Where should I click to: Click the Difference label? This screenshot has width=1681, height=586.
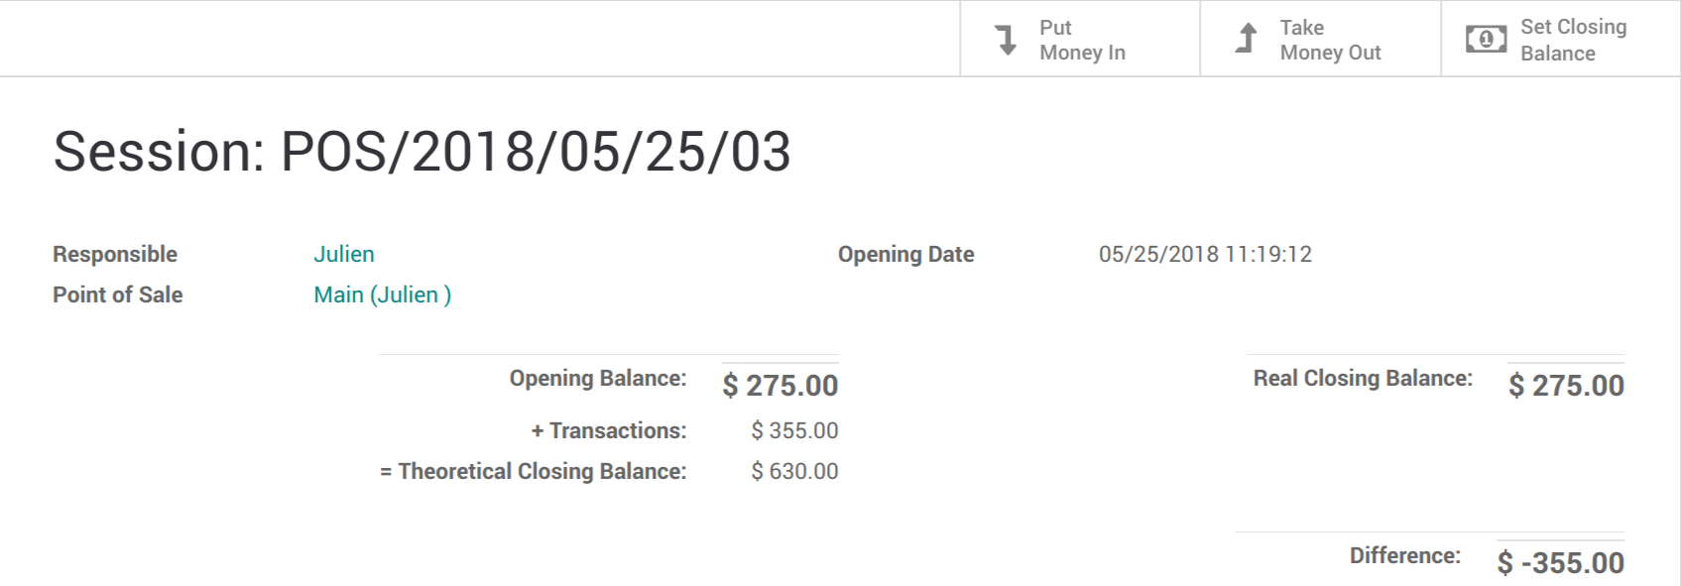pyautogui.click(x=1403, y=555)
